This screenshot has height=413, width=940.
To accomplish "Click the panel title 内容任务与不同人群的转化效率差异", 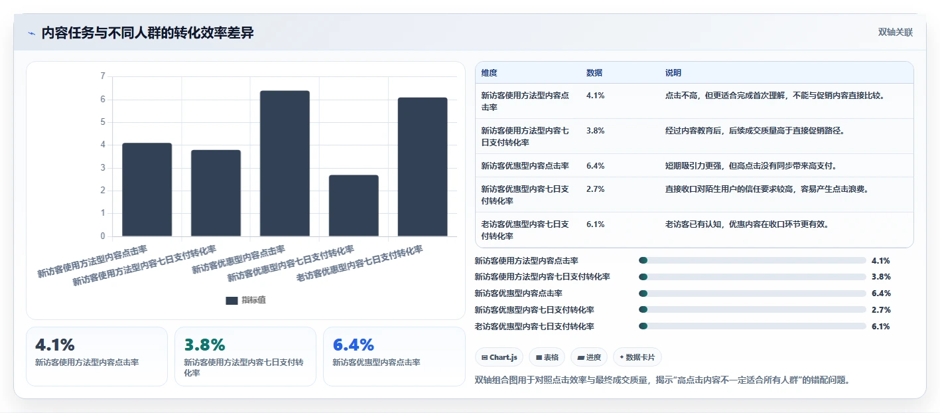I will pos(147,33).
